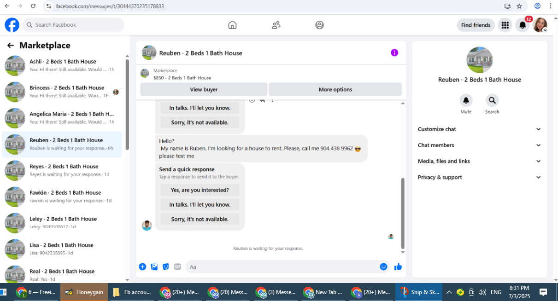Viewport: 558px width, 301px height.
Task: Click the Find friends button
Action: 476,25
